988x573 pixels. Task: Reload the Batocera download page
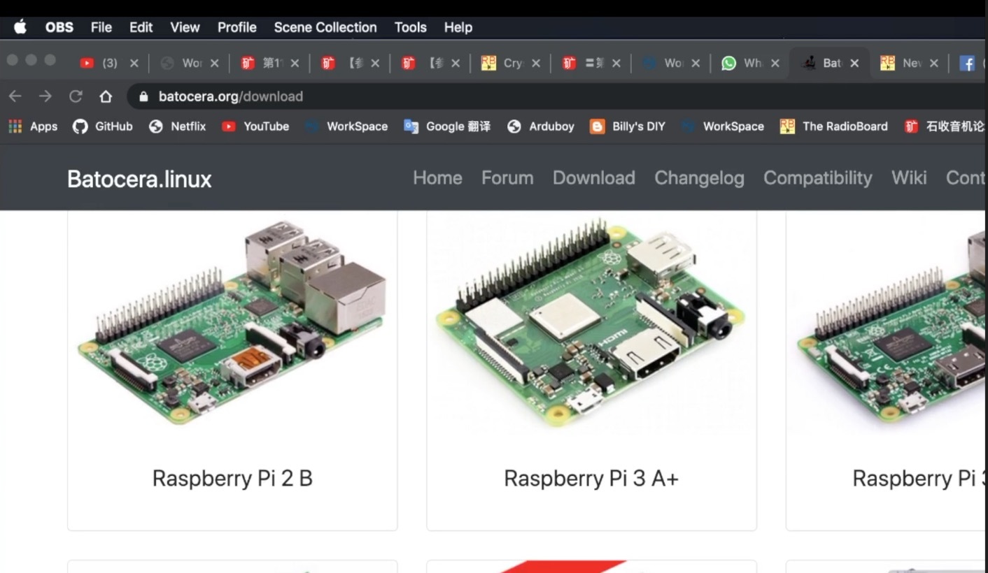(x=76, y=96)
